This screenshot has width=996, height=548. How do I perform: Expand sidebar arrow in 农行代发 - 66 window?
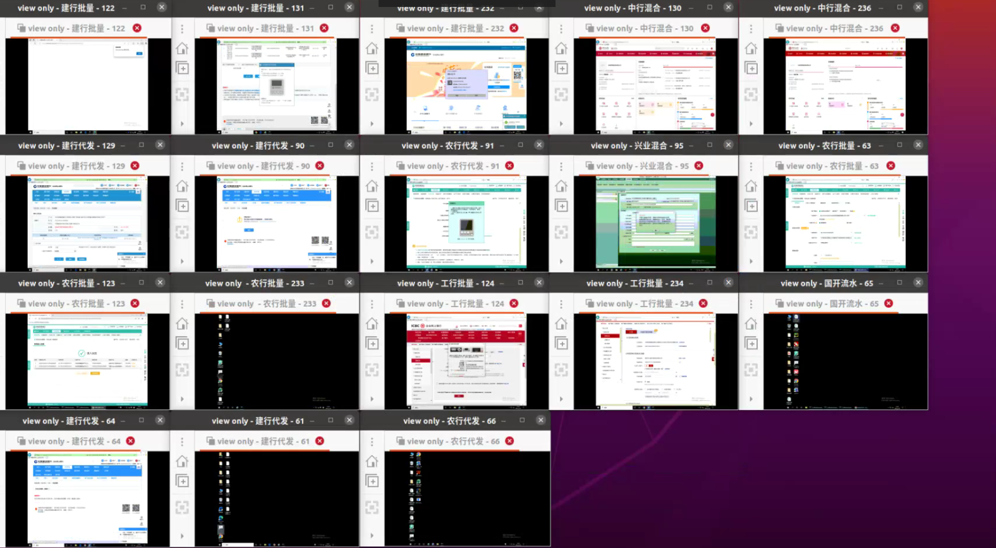click(372, 536)
